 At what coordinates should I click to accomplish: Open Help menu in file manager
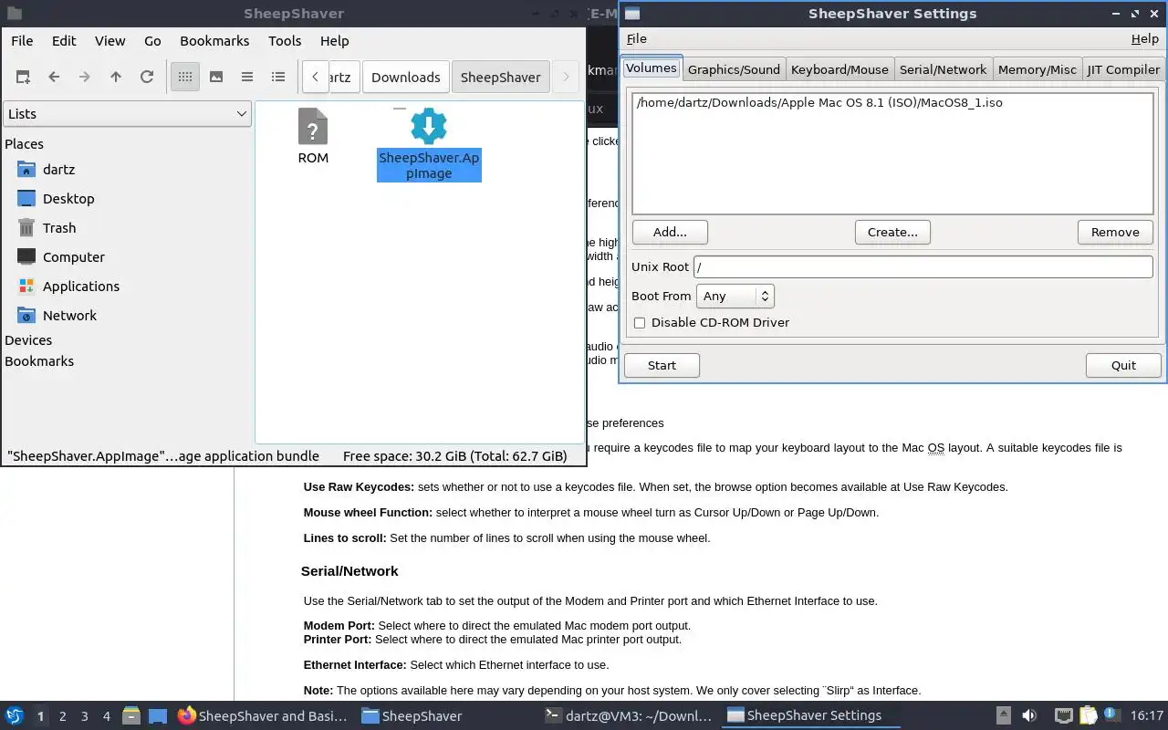(334, 41)
